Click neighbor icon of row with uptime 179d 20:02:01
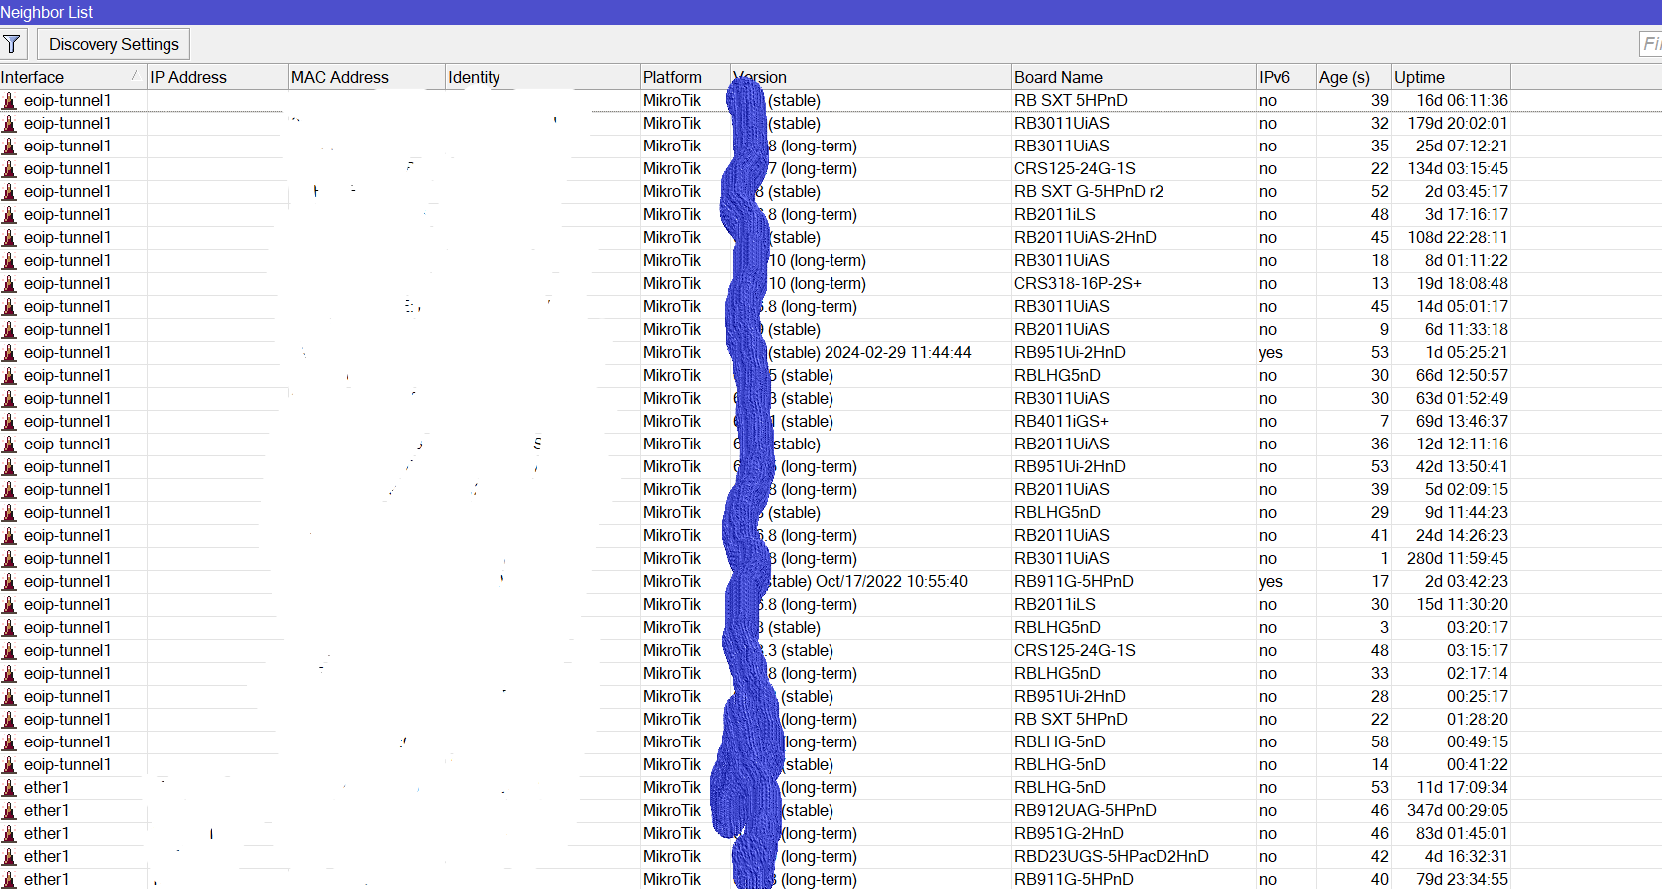This screenshot has height=889, width=1662. (x=10, y=123)
